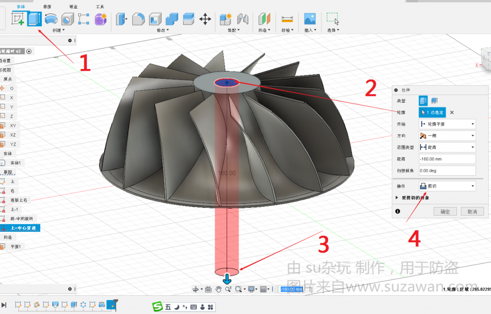The width and height of the screenshot is (491, 314).
Task: Open the 操作 cut operation dropdown
Action: [447, 186]
